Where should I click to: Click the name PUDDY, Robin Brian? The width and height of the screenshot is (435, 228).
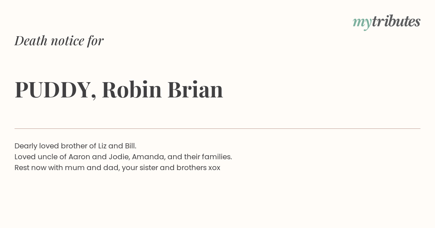coord(119,90)
